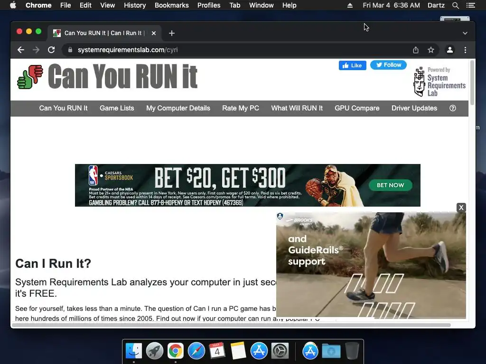Open System Preferences gear in Dock
The image size is (486, 364).
pos(280,351)
